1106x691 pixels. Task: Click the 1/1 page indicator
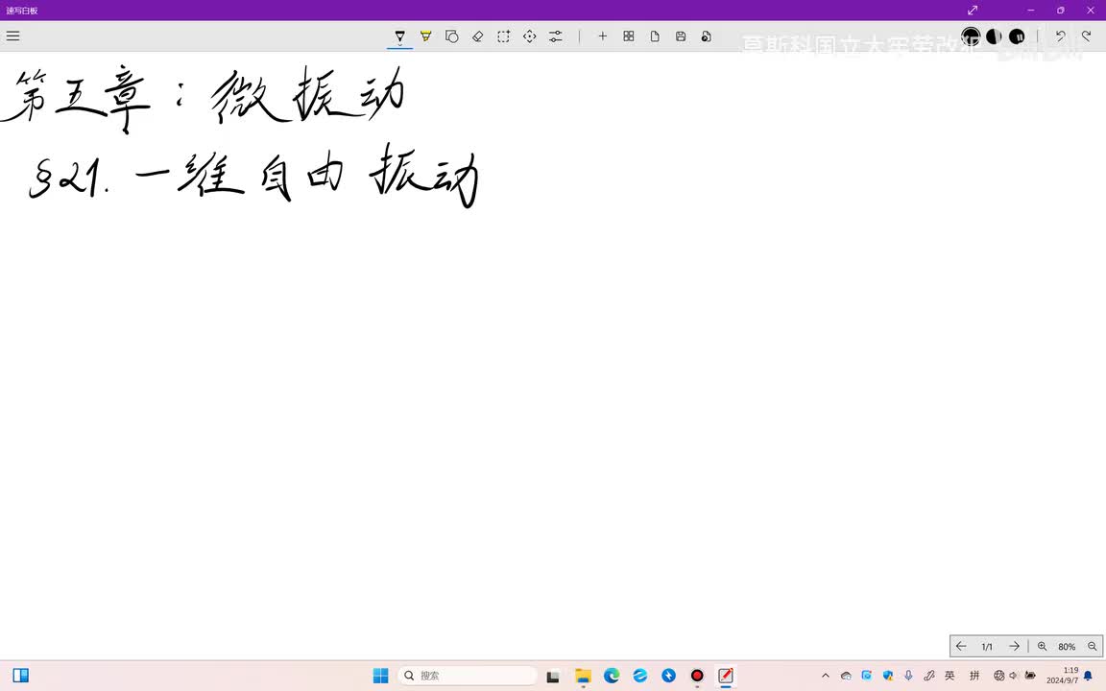987,647
